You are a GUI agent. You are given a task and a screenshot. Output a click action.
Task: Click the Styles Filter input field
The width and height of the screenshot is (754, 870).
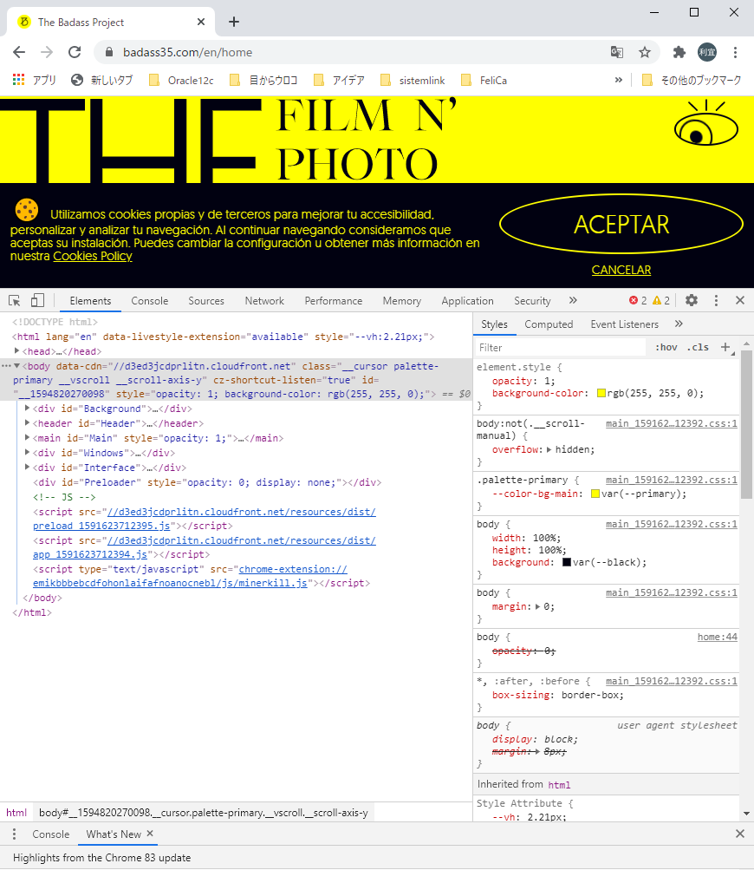pos(561,347)
